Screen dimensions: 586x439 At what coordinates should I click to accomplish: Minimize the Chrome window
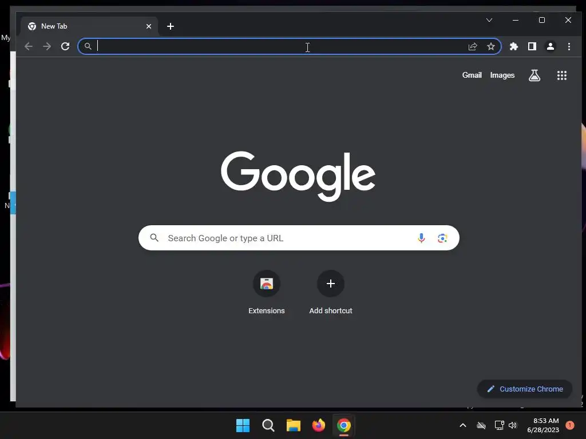coord(516,20)
